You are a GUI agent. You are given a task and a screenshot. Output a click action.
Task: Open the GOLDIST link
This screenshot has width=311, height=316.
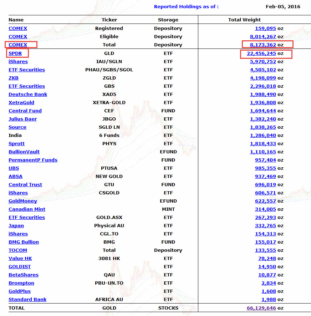[x=20, y=267]
